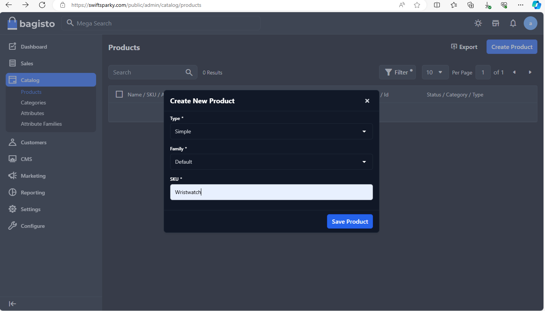Click the page number field
Screen dimensions: 545x311
click(483, 72)
